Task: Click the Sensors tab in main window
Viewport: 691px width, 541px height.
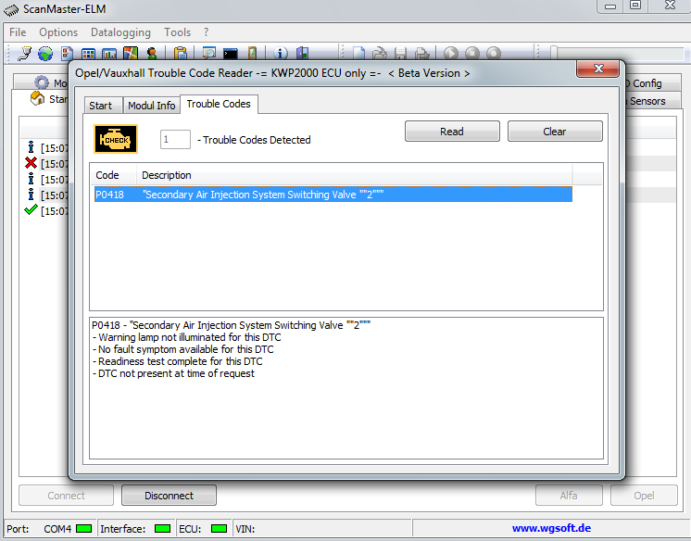Action: click(x=652, y=101)
